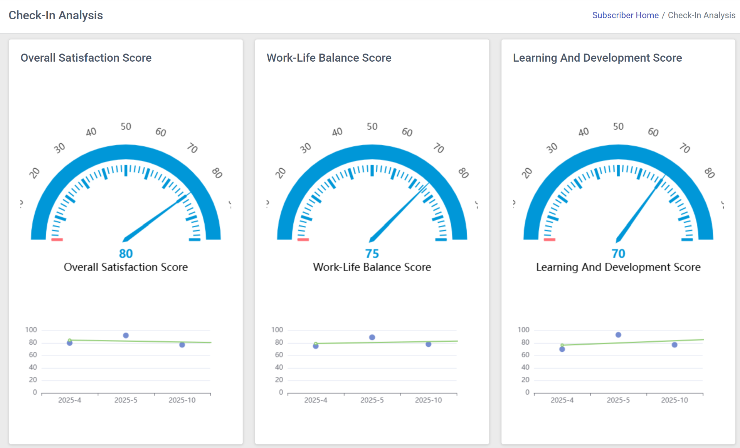Click the Learning And Development Score card title
The height and width of the screenshot is (448, 740).
coord(597,58)
